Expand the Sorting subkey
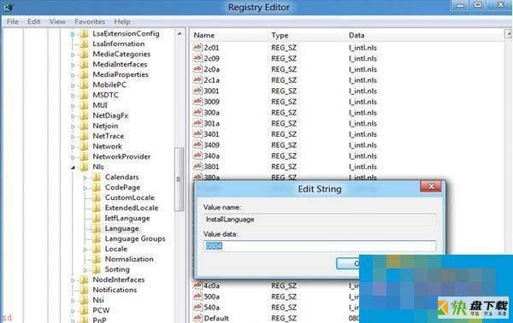The height and width of the screenshot is (323, 513). 85,270
